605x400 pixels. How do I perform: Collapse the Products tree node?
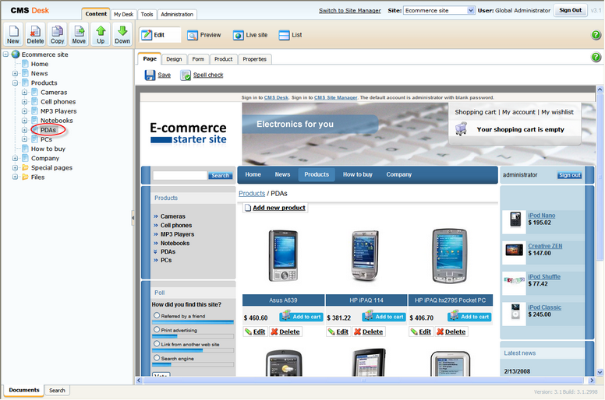(15, 82)
